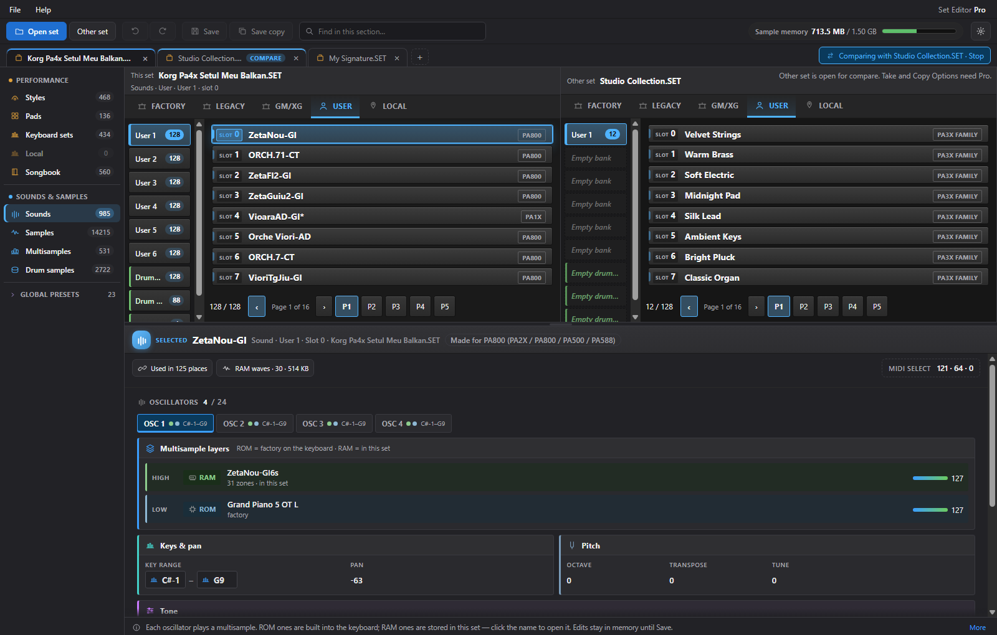Open Songbook section
Screen dimensions: 997x635
pos(61,172)
